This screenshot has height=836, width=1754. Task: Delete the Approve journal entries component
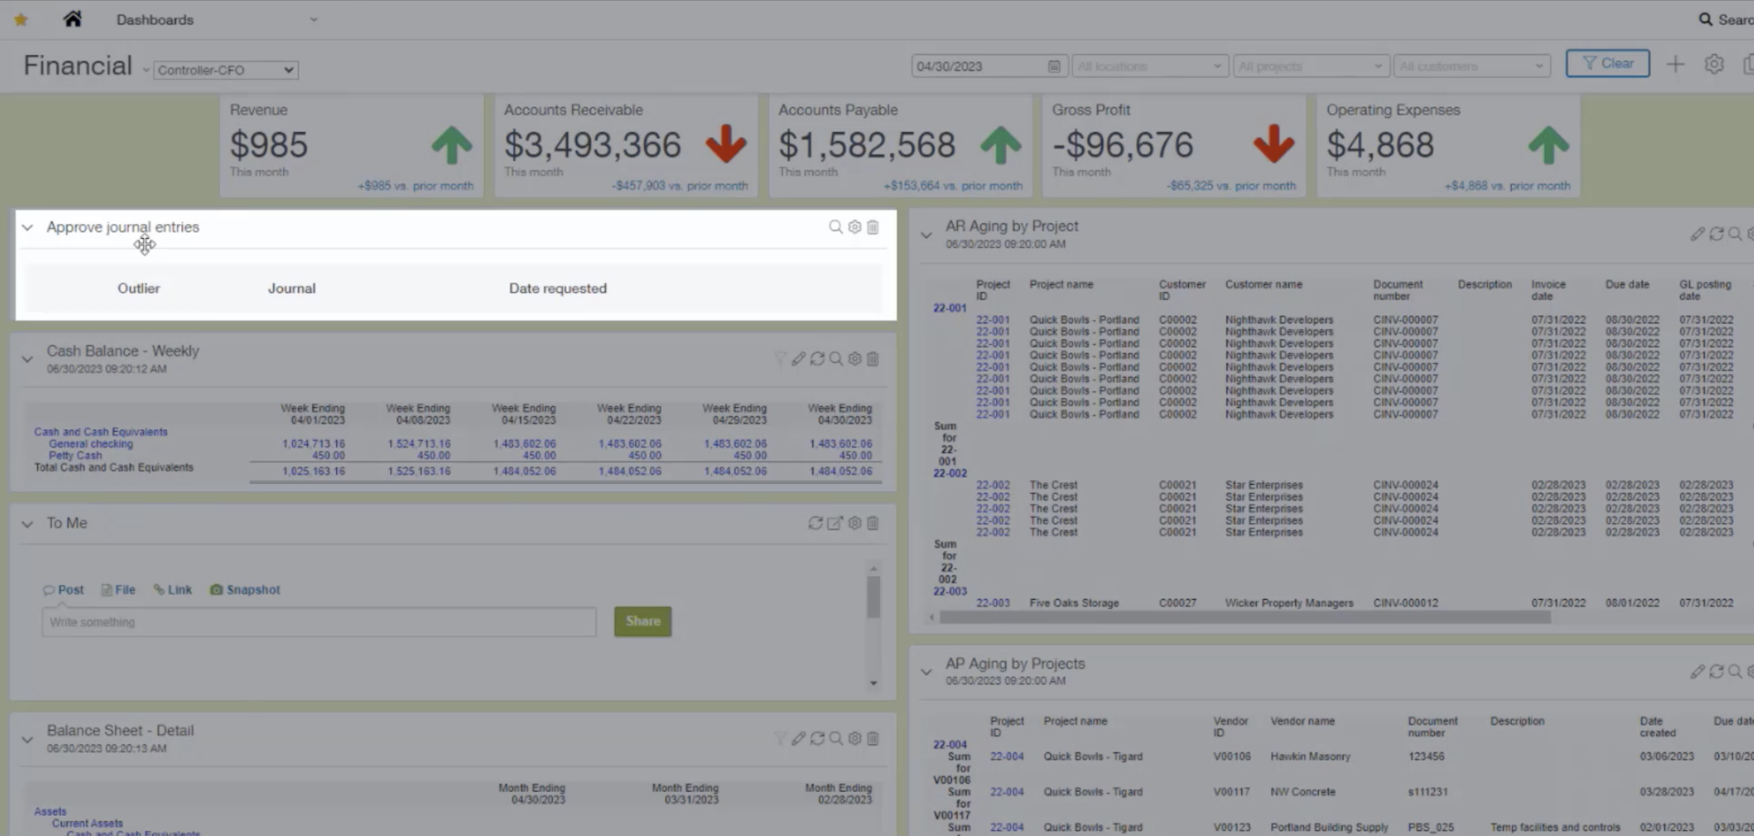[x=873, y=227]
